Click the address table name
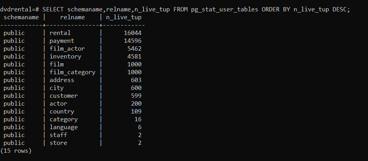Viewport: 368px width, 161px height. [62, 80]
